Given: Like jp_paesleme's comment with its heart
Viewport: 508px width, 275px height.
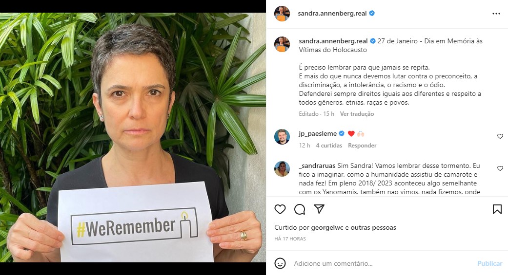Looking at the screenshot, I should click(500, 136).
